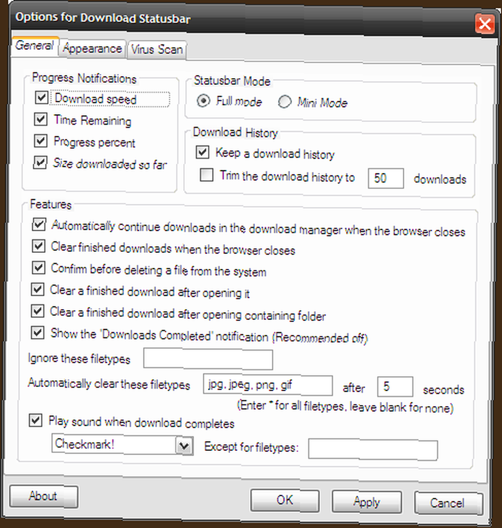Confirm settings with the OK button
This screenshot has width=502, height=528.
tap(285, 501)
